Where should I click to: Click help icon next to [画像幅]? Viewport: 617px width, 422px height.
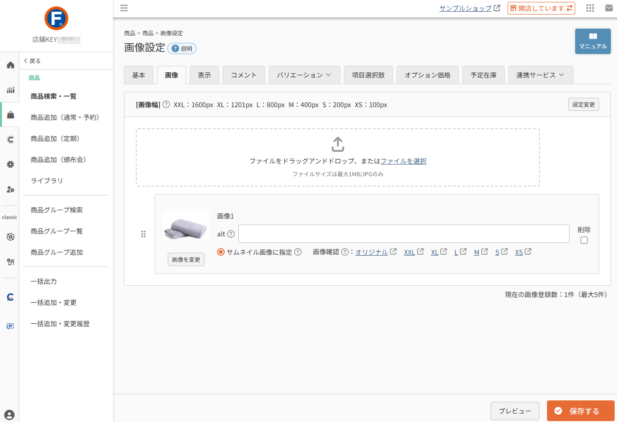point(166,105)
